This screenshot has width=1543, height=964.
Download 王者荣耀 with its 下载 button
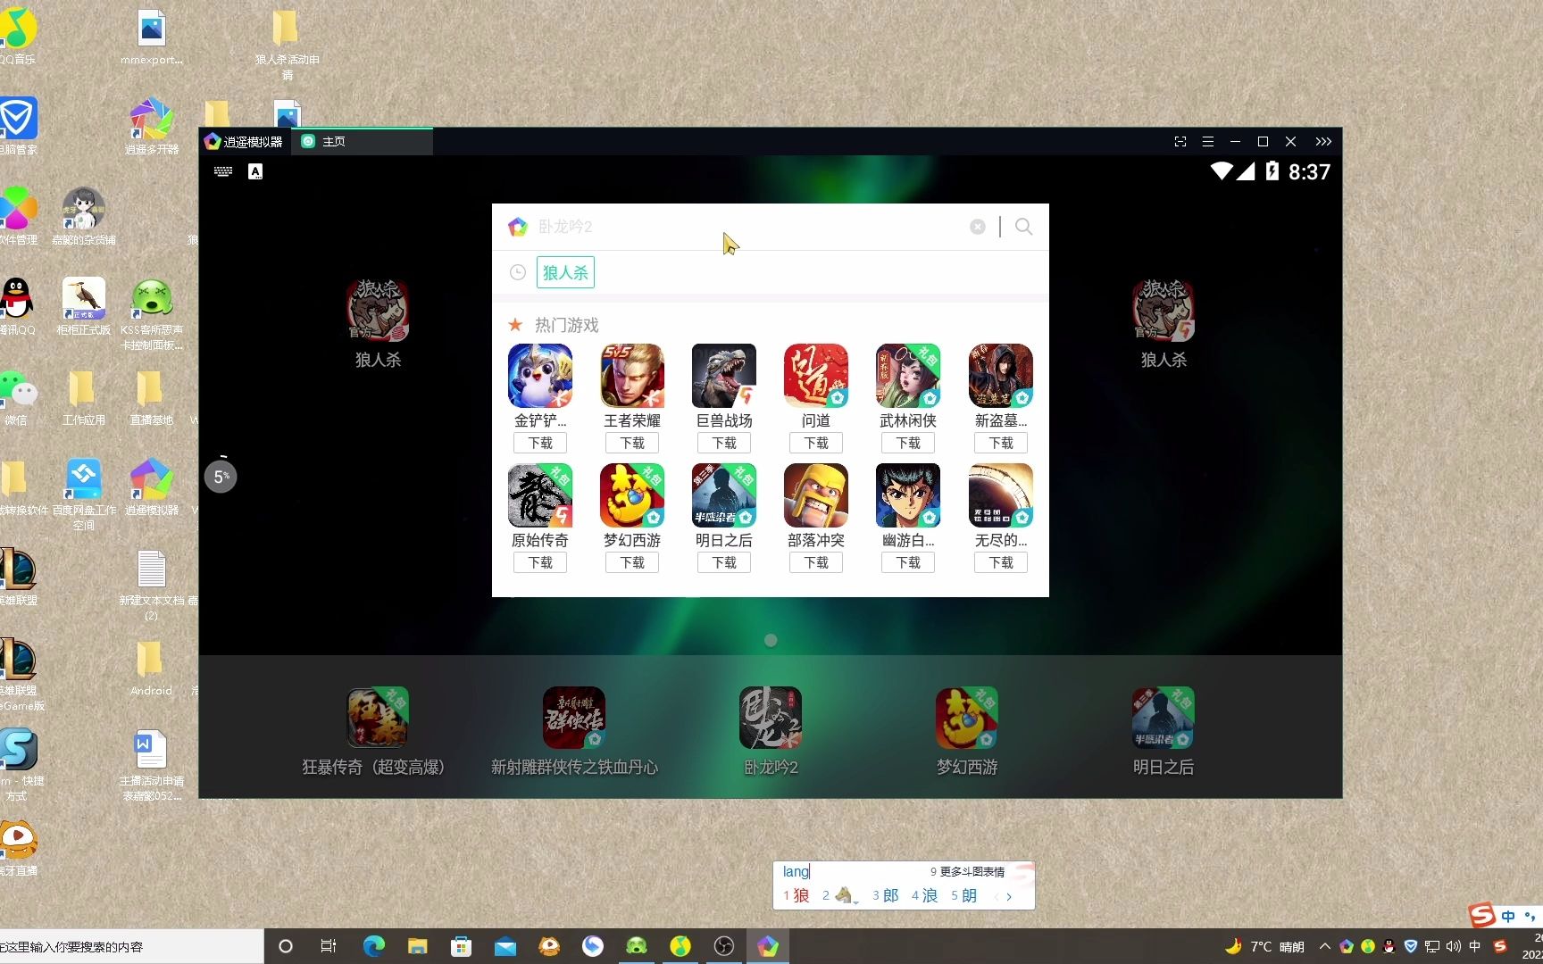point(632,443)
